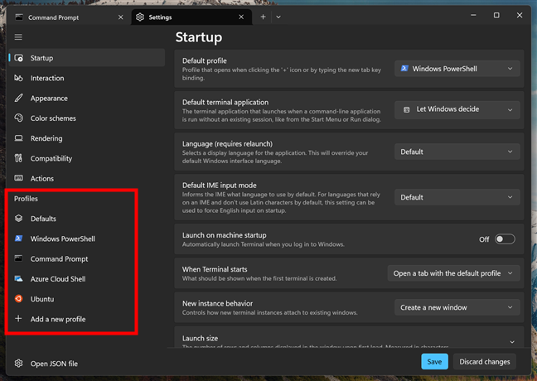Toggle Launch on machine startup switch

(x=505, y=239)
